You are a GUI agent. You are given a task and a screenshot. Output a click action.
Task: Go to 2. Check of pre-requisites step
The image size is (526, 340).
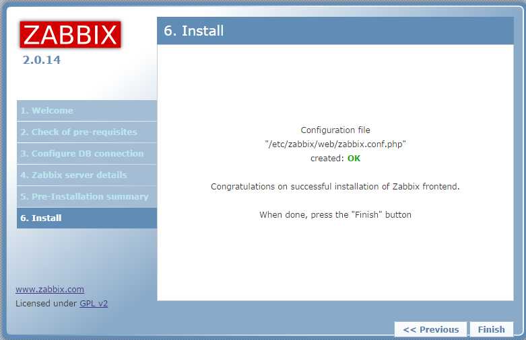pyautogui.click(x=87, y=132)
